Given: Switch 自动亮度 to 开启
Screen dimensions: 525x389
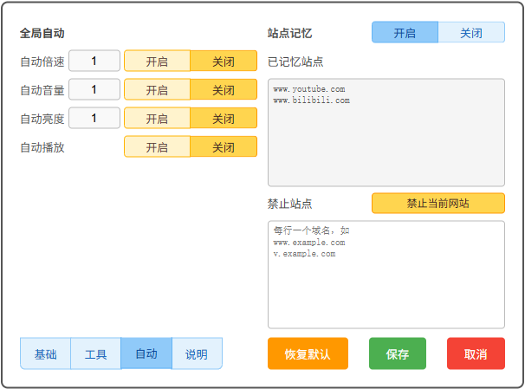Looking at the screenshot, I should 157,118.
